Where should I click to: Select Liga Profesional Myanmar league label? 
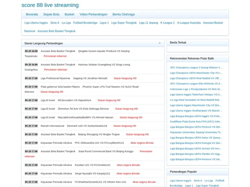click(55, 78)
